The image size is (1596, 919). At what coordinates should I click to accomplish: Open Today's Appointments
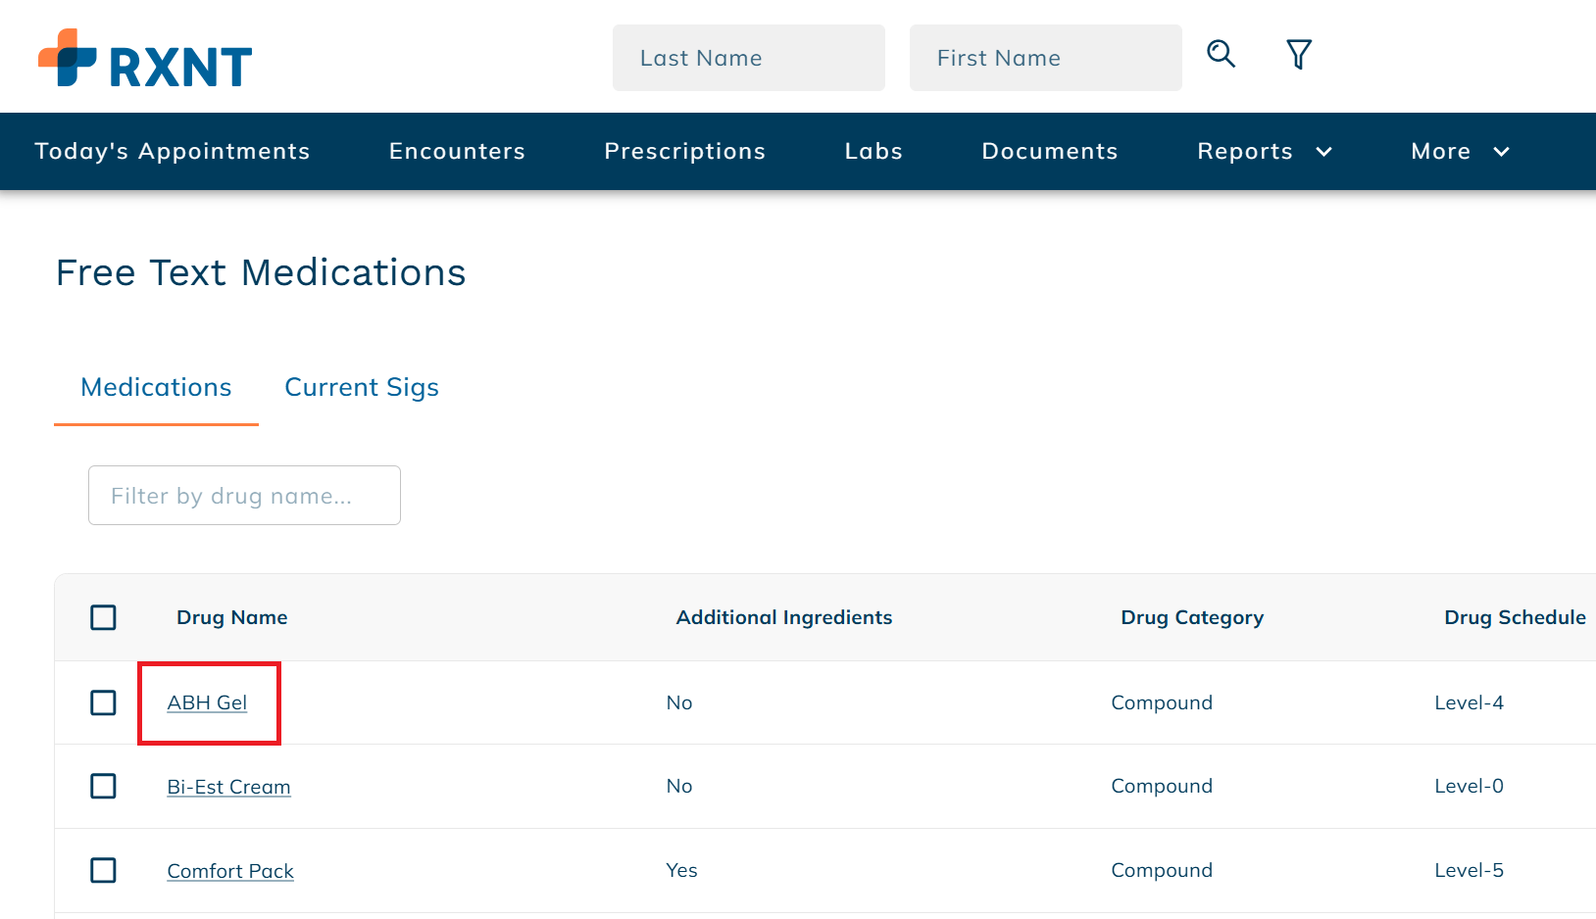173,151
